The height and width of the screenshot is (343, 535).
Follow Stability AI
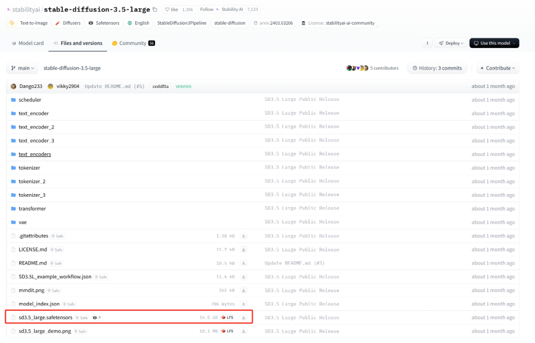[207, 9]
